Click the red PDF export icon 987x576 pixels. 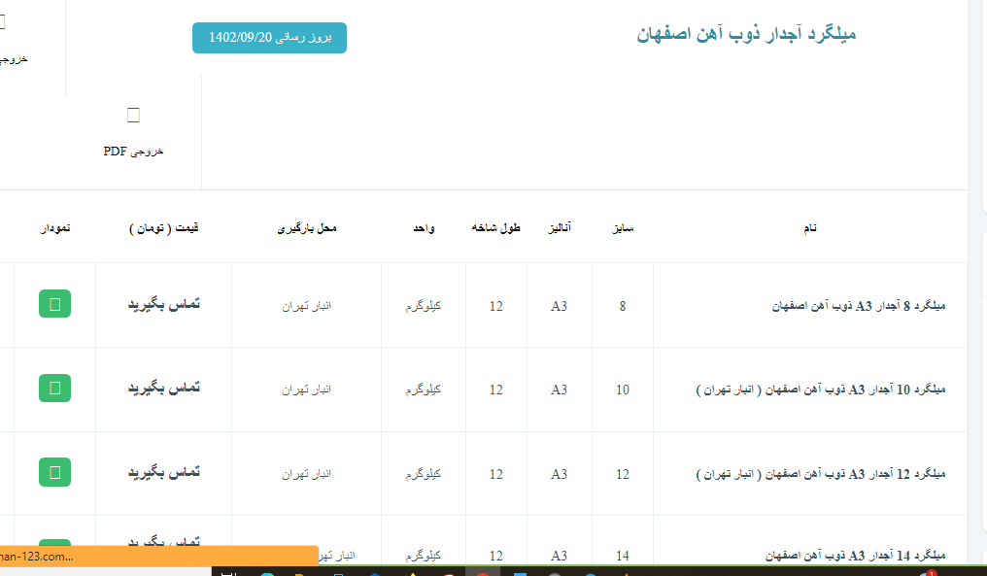133,117
